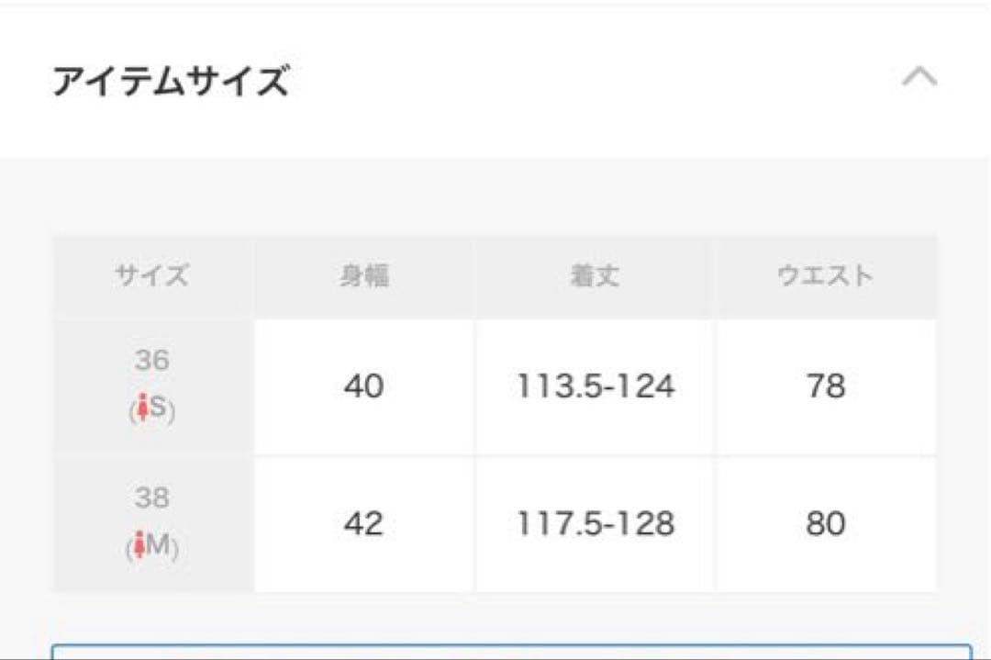Click the 着丈 column header
Image resolution: width=991 pixels, height=660 pixels.
[595, 275]
